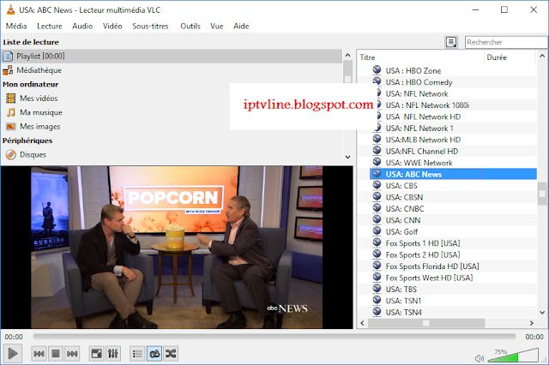
Task: Toggle loop mode button
Action: pyautogui.click(x=154, y=354)
